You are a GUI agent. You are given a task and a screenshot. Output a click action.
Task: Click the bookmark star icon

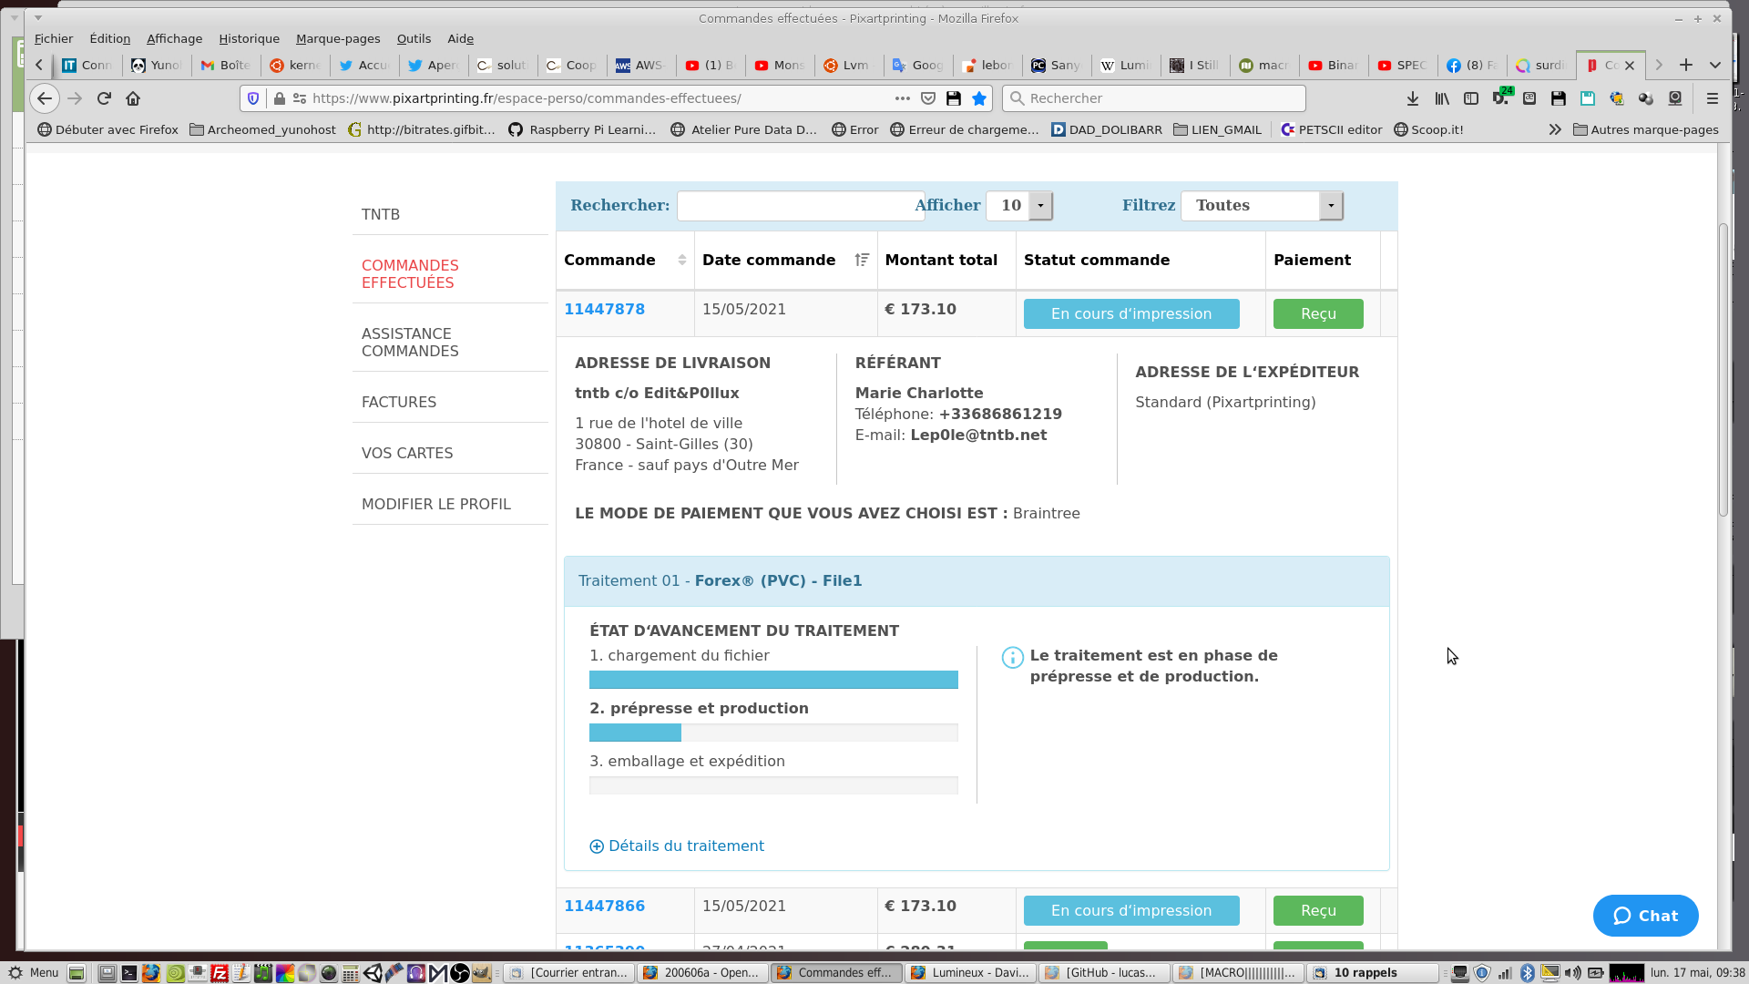(x=979, y=98)
